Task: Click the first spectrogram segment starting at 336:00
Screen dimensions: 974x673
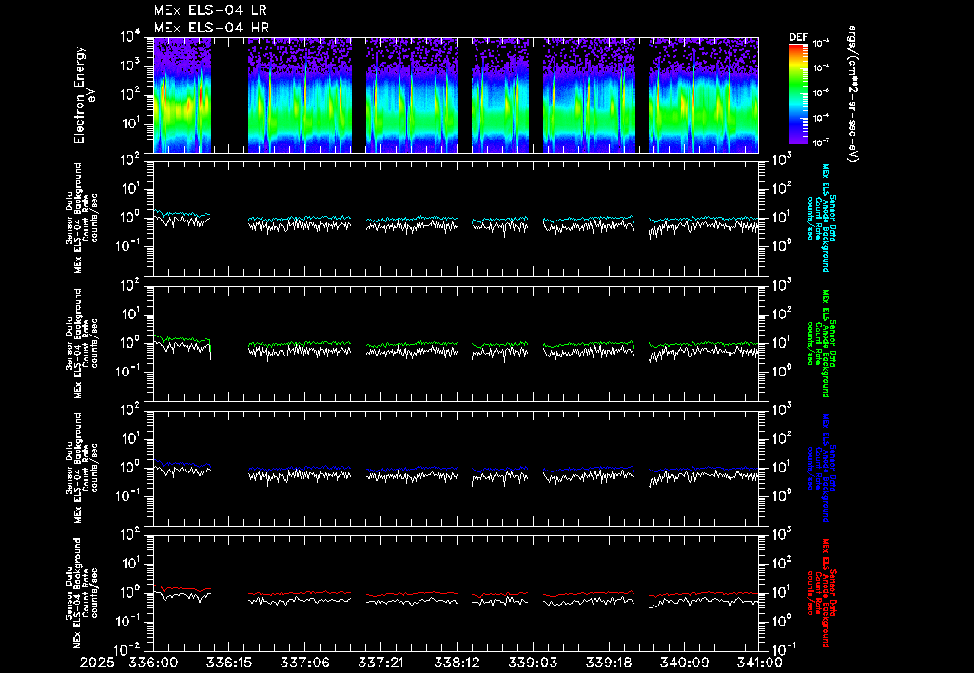Action: pos(182,95)
